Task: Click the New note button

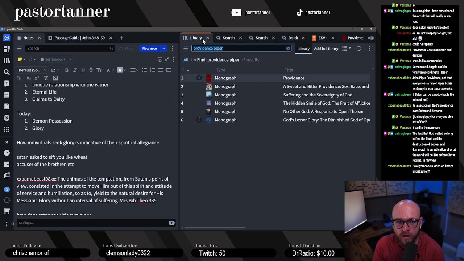Action: (x=149, y=49)
